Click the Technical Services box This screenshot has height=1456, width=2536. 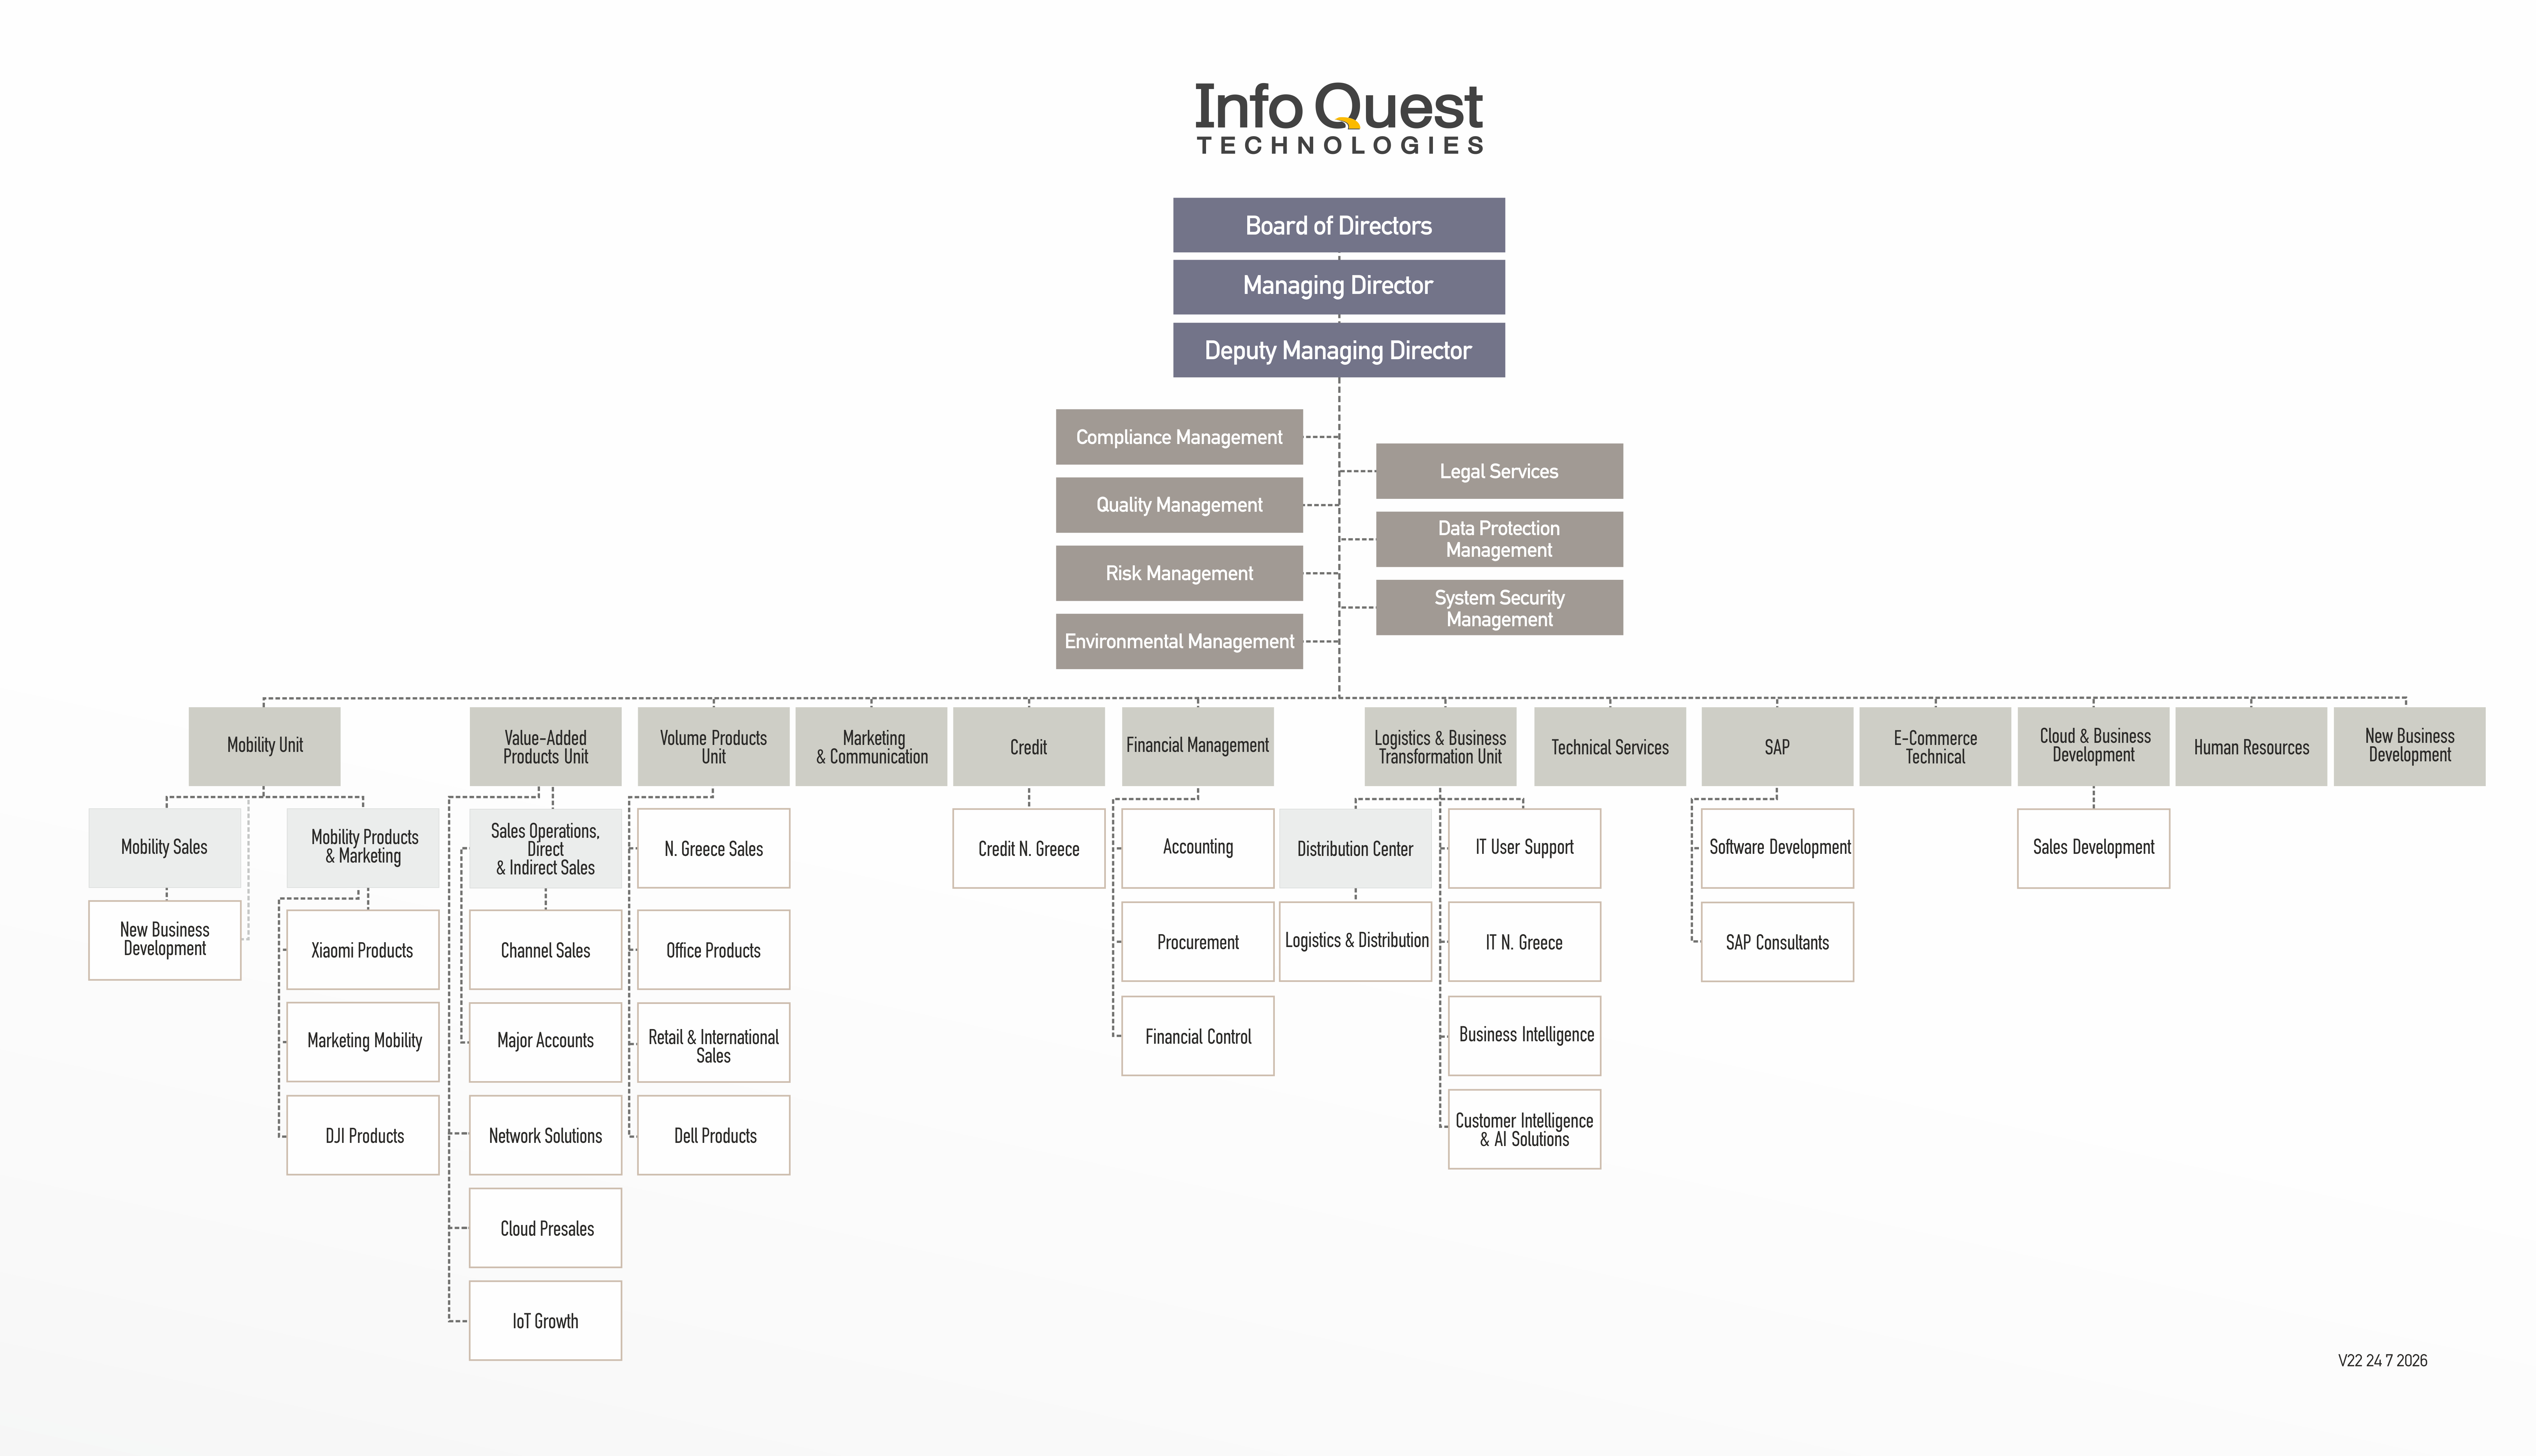(x=1610, y=746)
